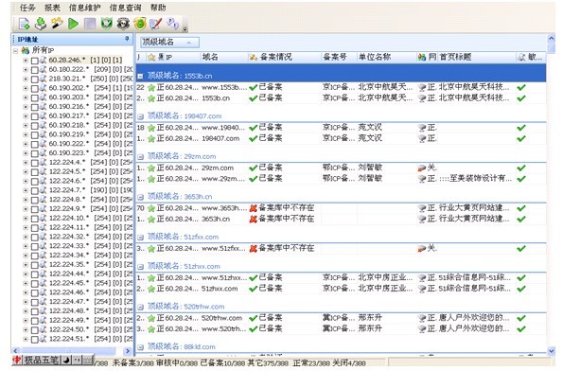This screenshot has height=371, width=563.
Task: Pin the IP地址 panel
Action: pyautogui.click(x=127, y=39)
